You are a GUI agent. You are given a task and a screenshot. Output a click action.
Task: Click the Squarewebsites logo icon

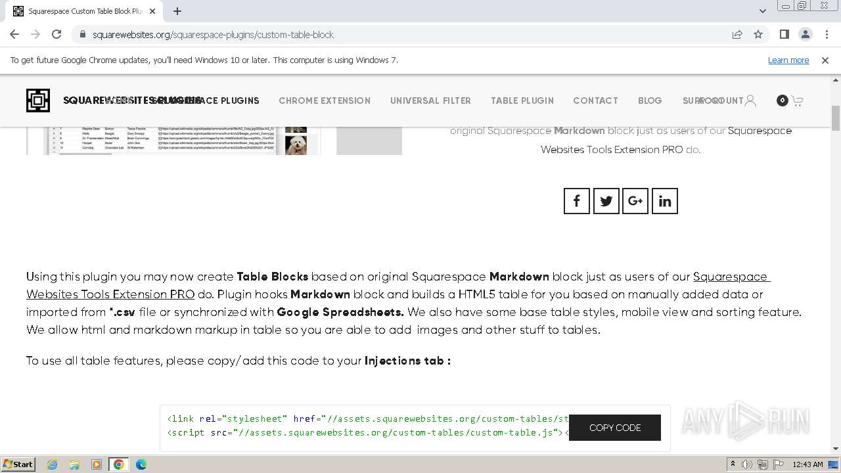click(x=38, y=101)
